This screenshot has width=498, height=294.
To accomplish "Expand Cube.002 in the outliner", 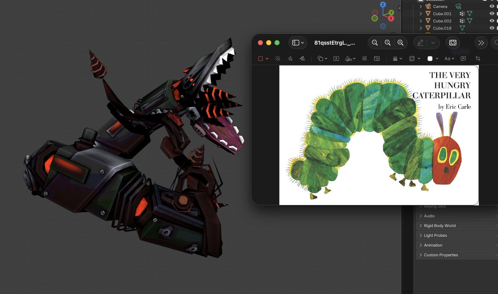I will (421, 21).
